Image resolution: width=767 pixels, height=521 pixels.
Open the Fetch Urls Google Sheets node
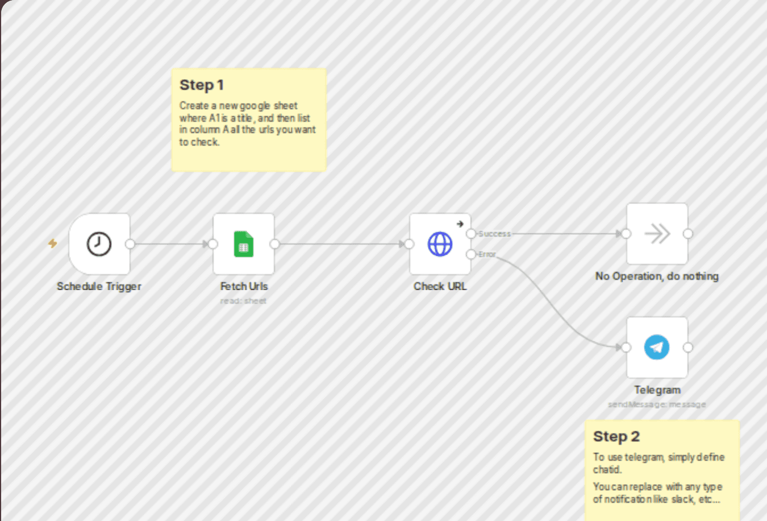tap(244, 245)
